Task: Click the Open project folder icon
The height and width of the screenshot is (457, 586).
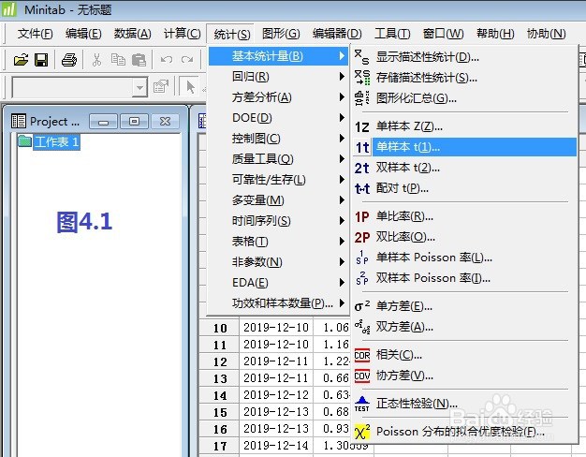Action: (x=21, y=59)
